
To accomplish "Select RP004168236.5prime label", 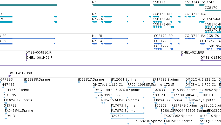I will click(145, 121).
